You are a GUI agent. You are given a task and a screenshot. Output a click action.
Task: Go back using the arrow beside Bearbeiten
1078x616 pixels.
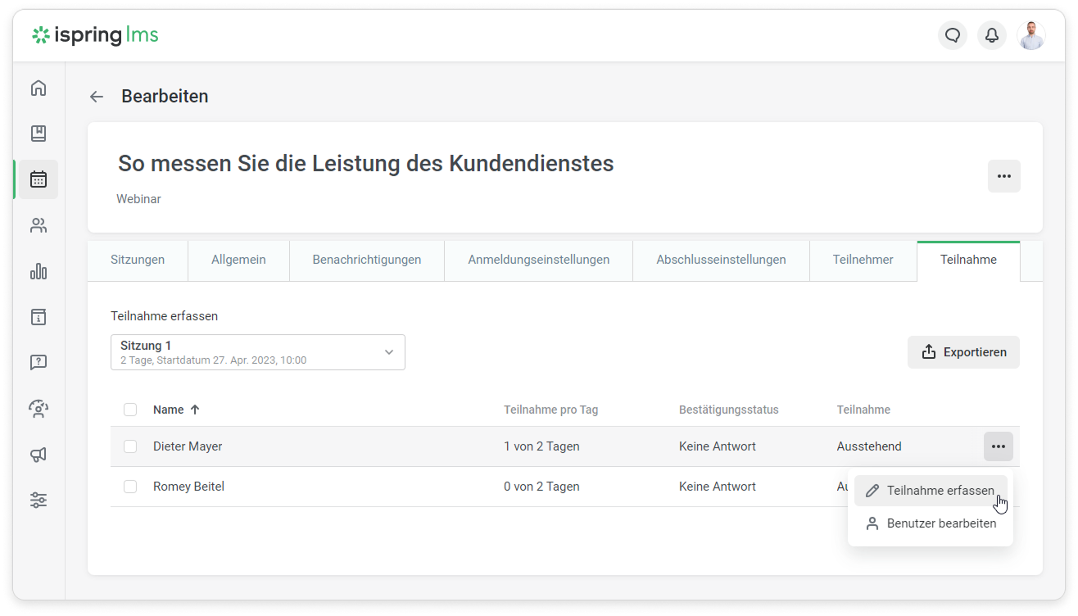(x=97, y=97)
